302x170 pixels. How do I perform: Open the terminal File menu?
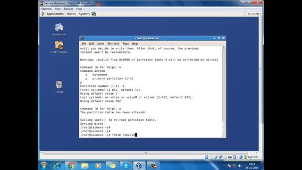[x=84, y=43]
